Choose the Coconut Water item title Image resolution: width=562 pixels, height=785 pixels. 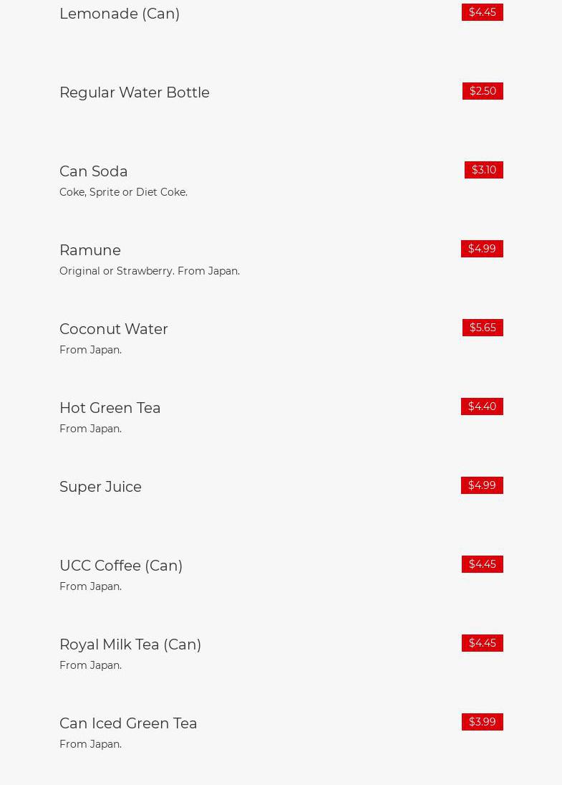point(114,329)
